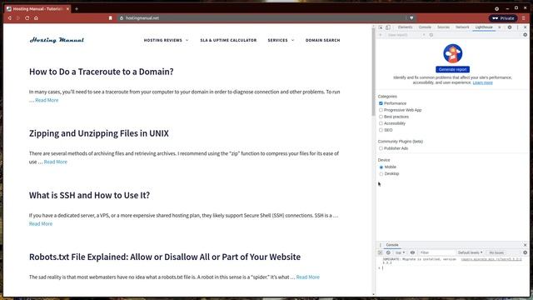Open the Robots.txt File Explained article title
Screen dimensions: 533x300
165,257
